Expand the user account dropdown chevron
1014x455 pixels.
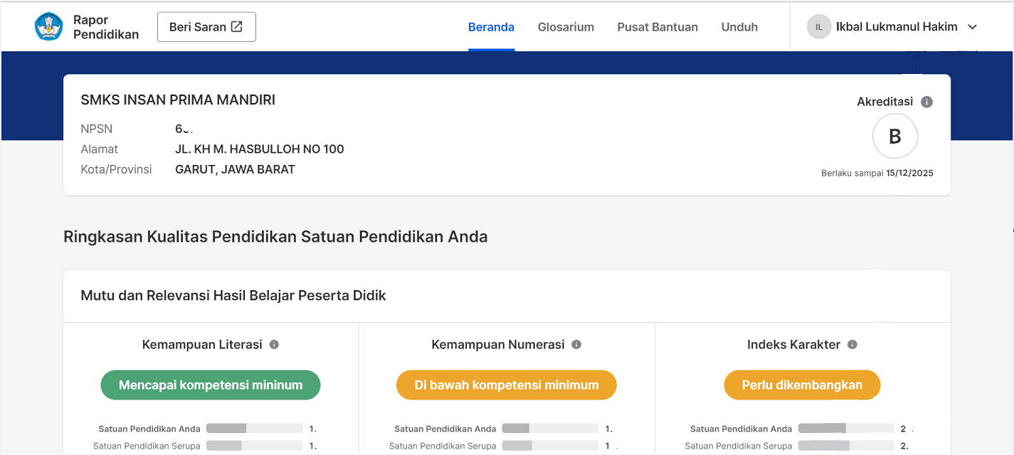[973, 27]
